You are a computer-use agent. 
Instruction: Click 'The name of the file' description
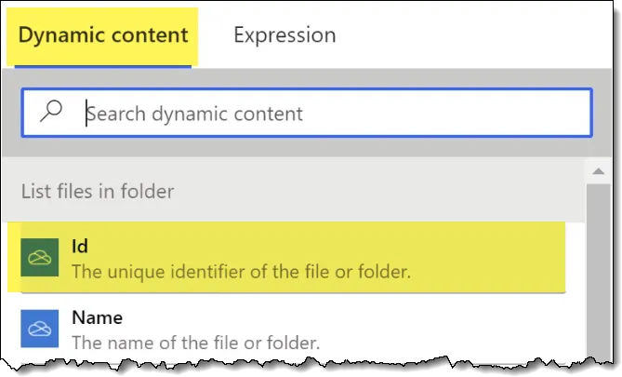click(x=195, y=343)
